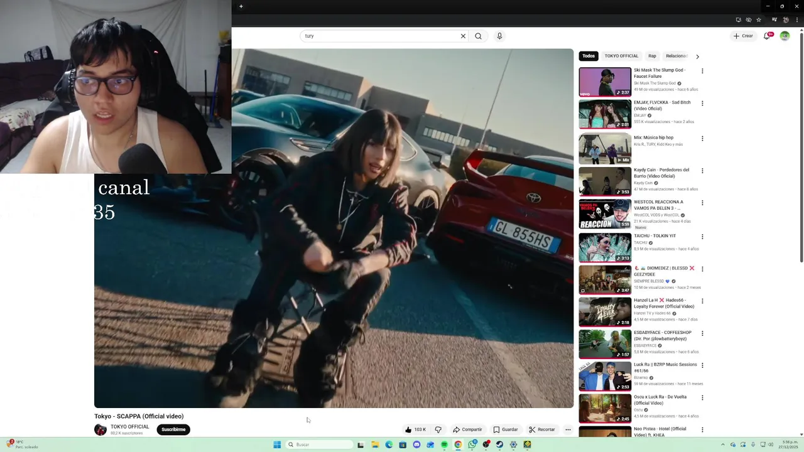Click the Windows taskbar search box
This screenshot has width=804, height=452.
tap(319, 444)
